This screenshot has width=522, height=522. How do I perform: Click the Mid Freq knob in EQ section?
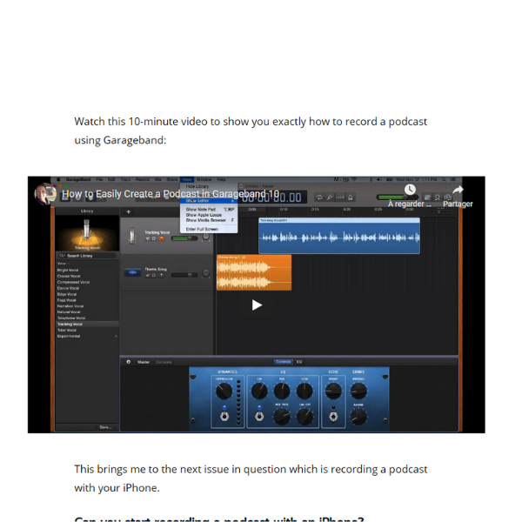tap(282, 417)
